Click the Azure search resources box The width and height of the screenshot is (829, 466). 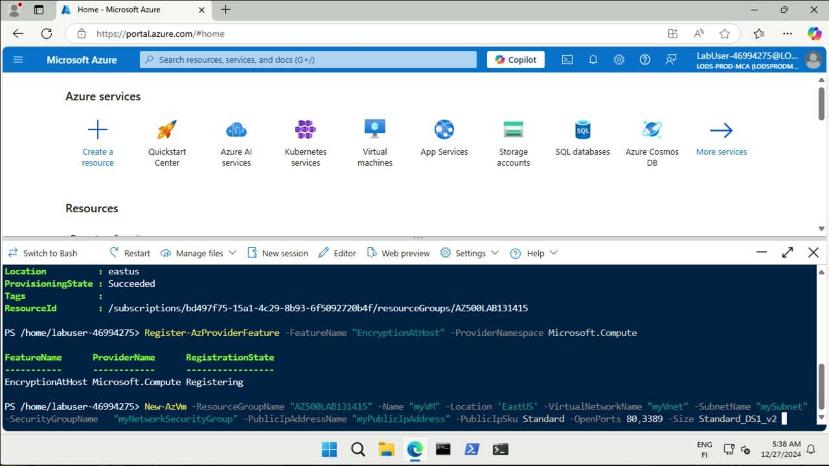(308, 60)
